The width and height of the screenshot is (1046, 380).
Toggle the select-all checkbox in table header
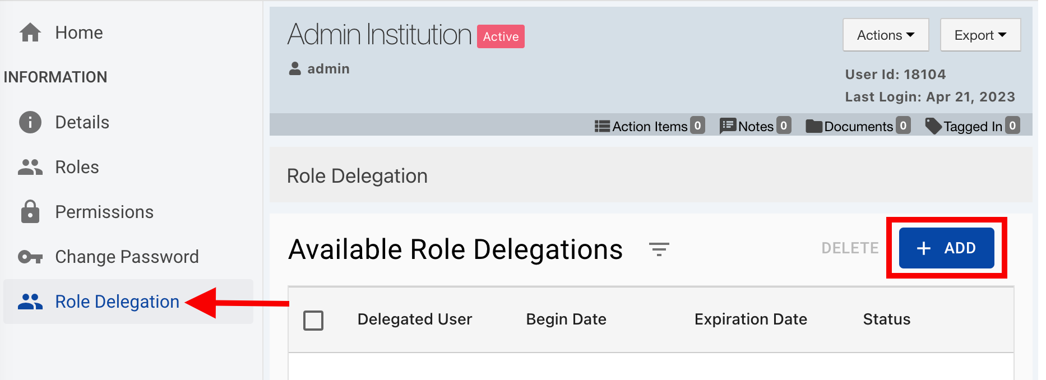pos(313,321)
